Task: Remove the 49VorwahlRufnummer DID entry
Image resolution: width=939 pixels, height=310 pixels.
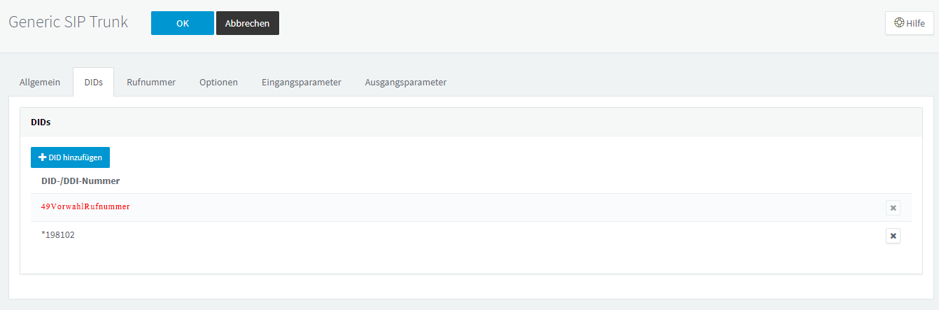Action: point(893,208)
